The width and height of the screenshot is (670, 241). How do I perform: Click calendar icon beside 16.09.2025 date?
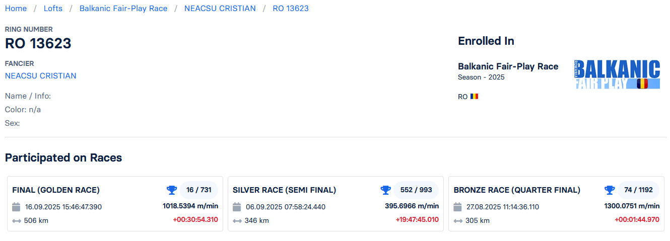coord(16,207)
